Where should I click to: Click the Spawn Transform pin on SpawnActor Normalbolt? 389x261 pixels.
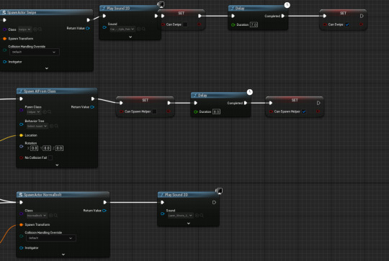pos(21,224)
